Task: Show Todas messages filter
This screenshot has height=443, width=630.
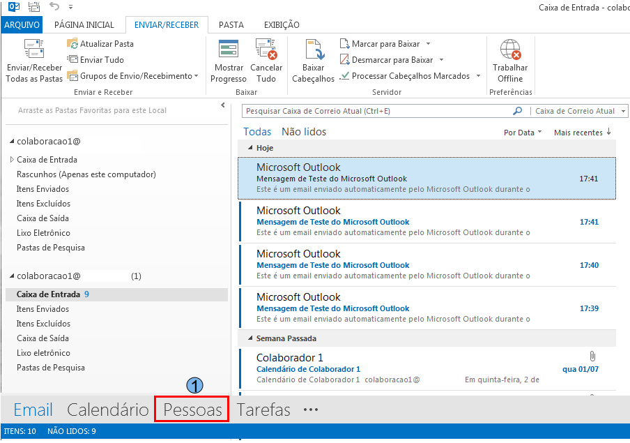Action: (257, 132)
